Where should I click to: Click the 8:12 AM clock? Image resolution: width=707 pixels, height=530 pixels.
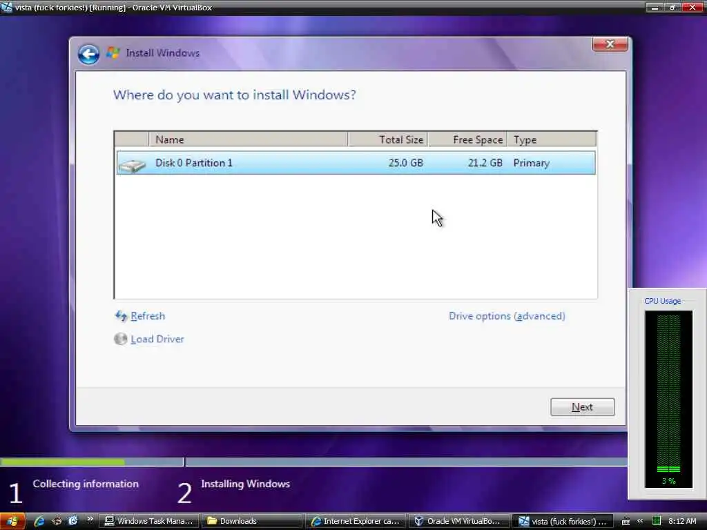tap(682, 521)
